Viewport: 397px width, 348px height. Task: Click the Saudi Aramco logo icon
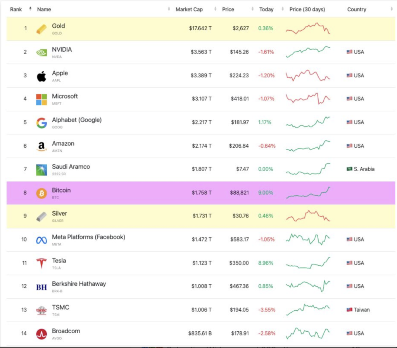pyautogui.click(x=41, y=170)
